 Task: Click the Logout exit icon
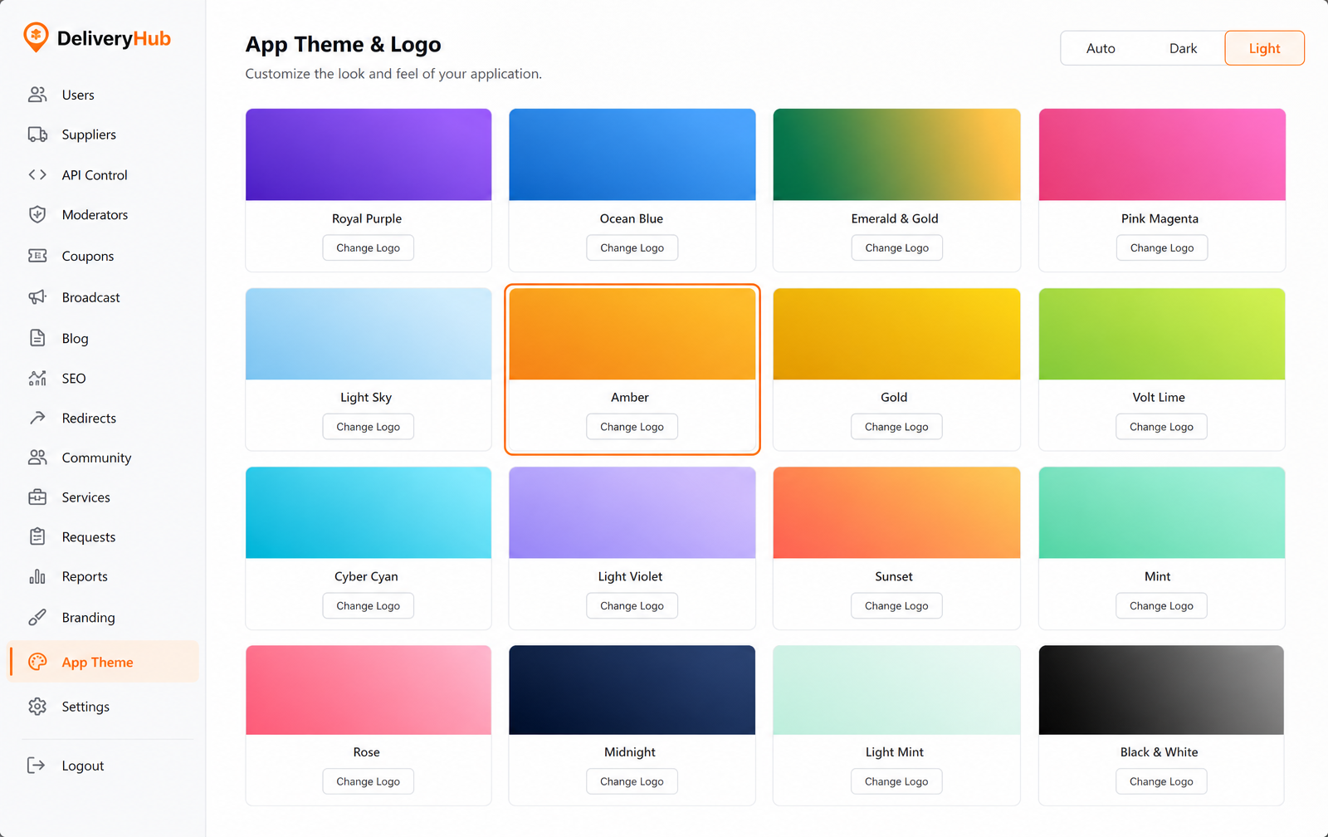pyautogui.click(x=36, y=766)
